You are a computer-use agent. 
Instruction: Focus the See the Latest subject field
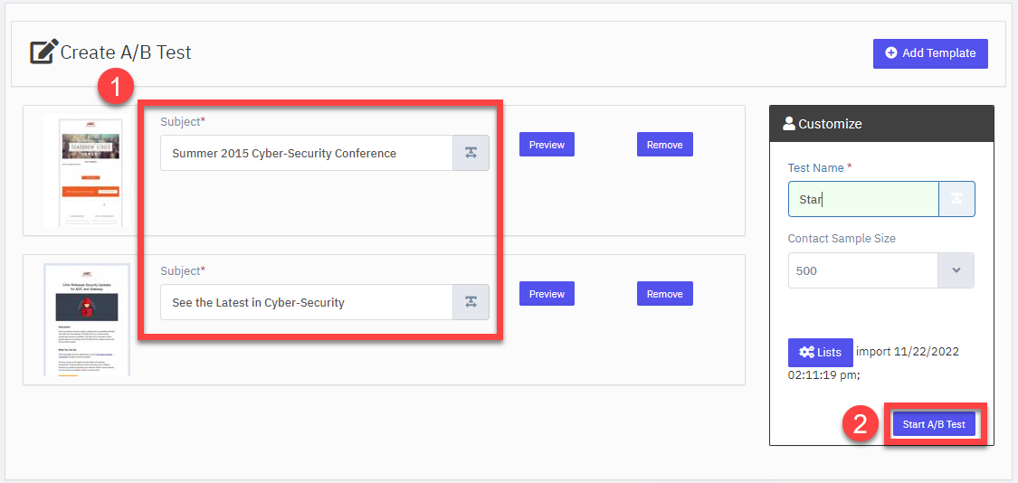[307, 302]
